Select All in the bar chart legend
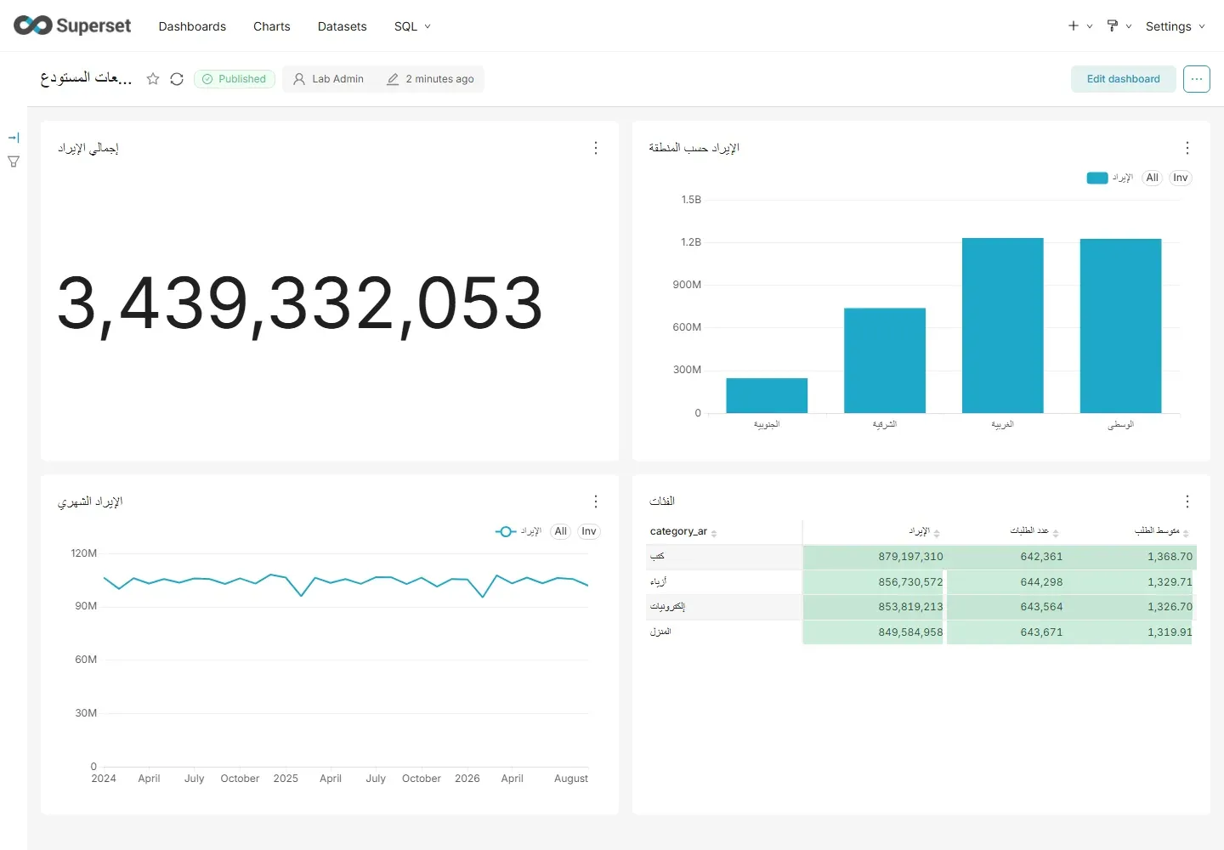This screenshot has height=850, width=1224. 1152,178
